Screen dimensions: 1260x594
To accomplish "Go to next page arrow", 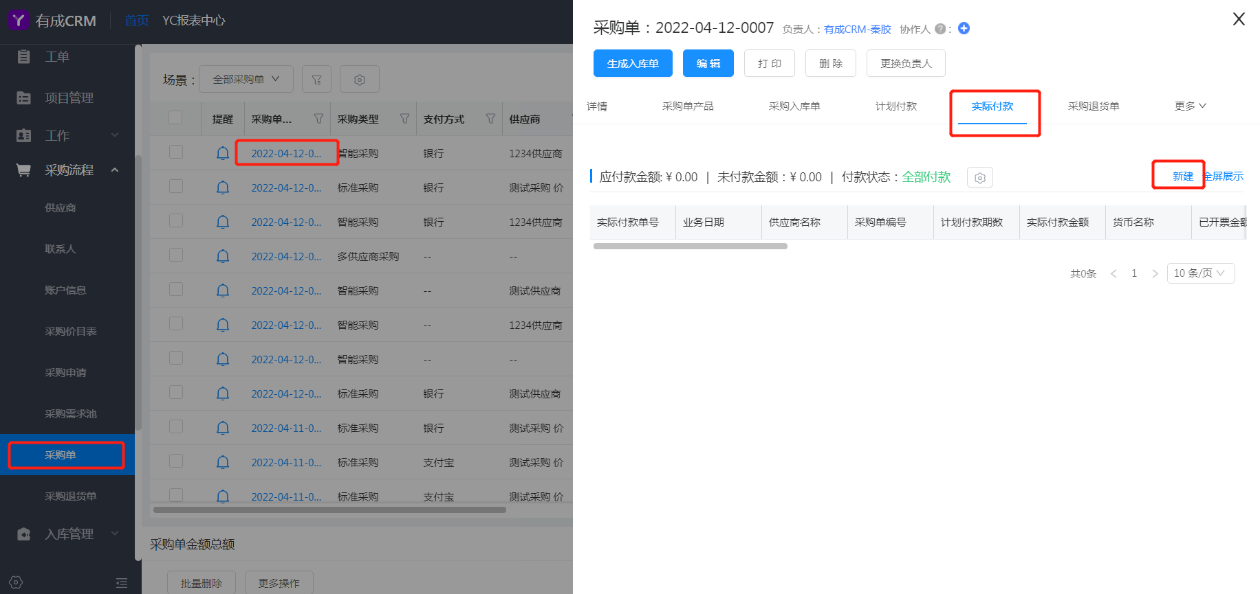I will coord(1155,273).
